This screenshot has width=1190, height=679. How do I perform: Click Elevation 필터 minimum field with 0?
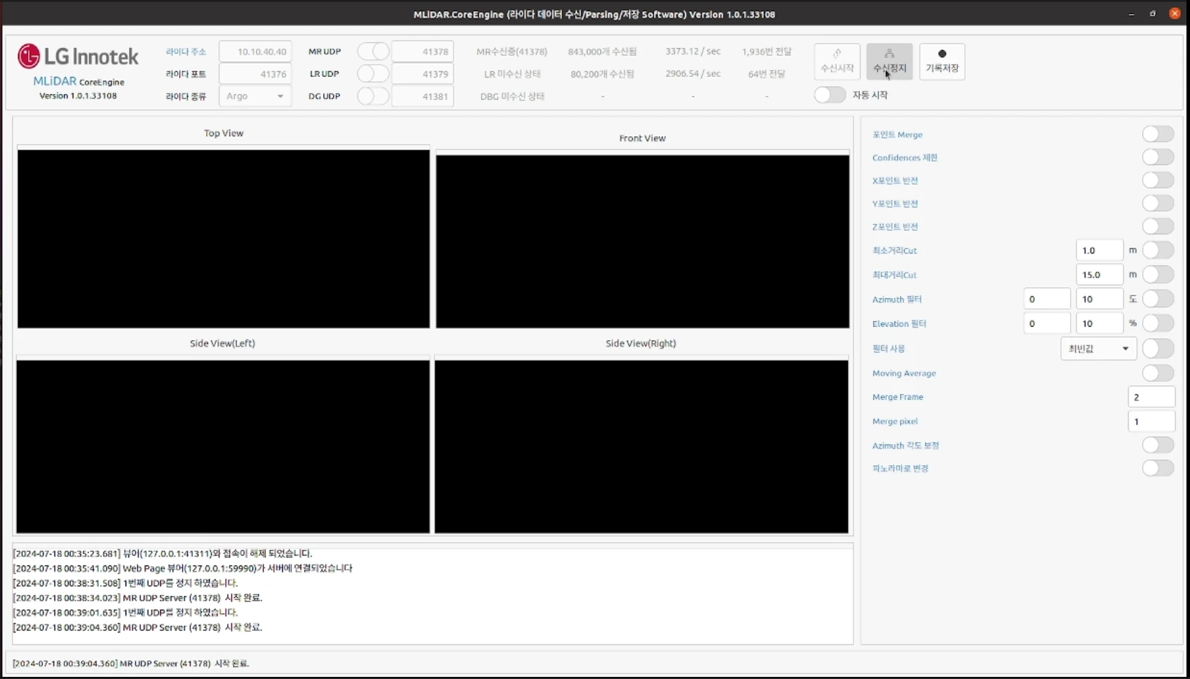[x=1047, y=323]
